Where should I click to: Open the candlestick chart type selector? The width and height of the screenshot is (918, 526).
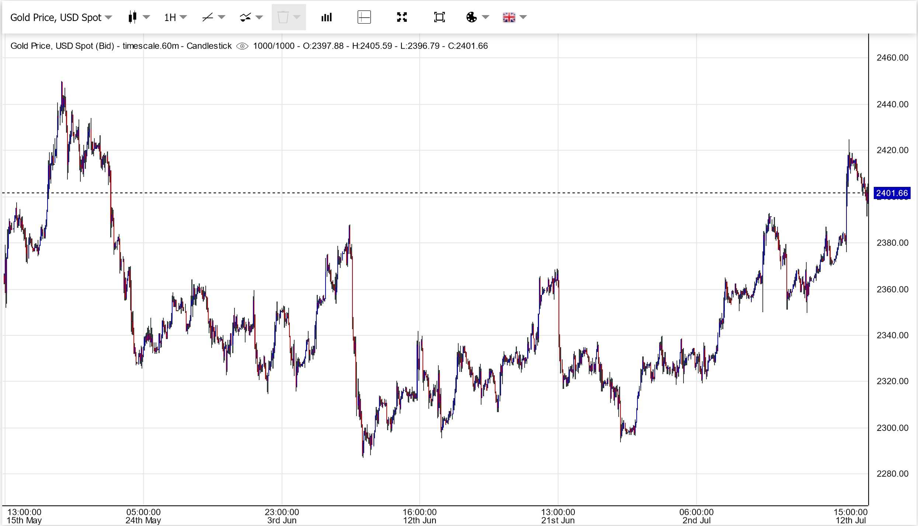[133, 17]
